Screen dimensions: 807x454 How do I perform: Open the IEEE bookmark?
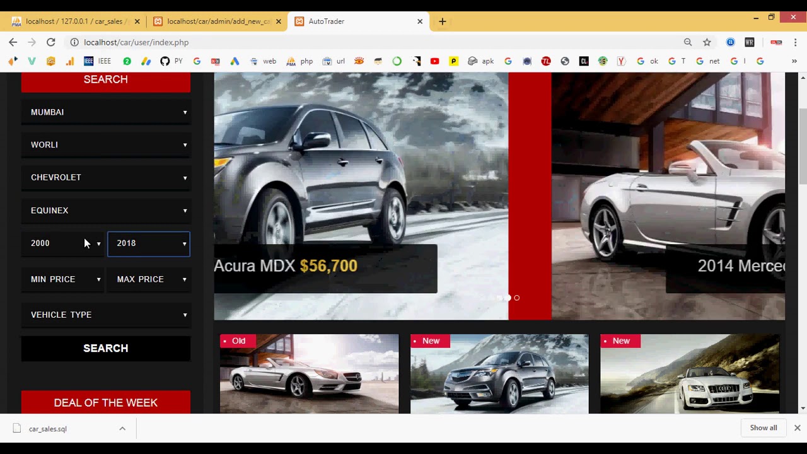point(98,61)
